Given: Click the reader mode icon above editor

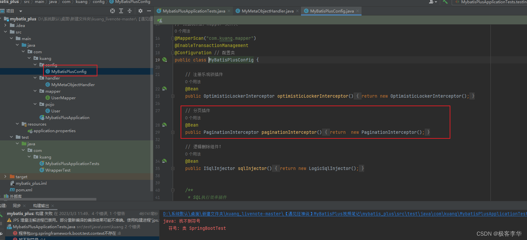Looking at the screenshot, I should point(160,20).
